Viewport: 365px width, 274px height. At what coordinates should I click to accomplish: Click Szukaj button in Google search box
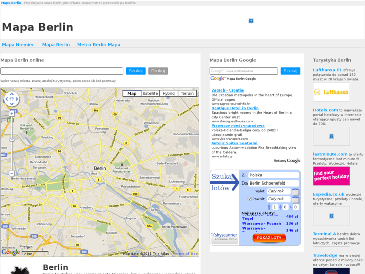pos(290,71)
